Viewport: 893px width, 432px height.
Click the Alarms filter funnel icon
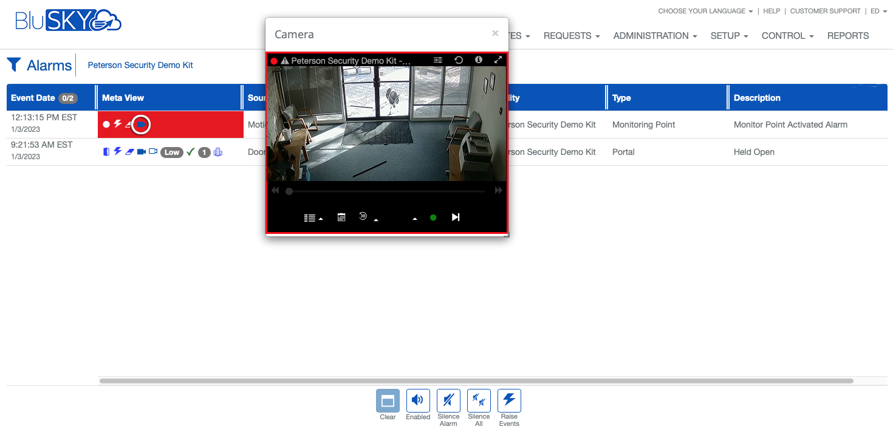[x=14, y=64]
